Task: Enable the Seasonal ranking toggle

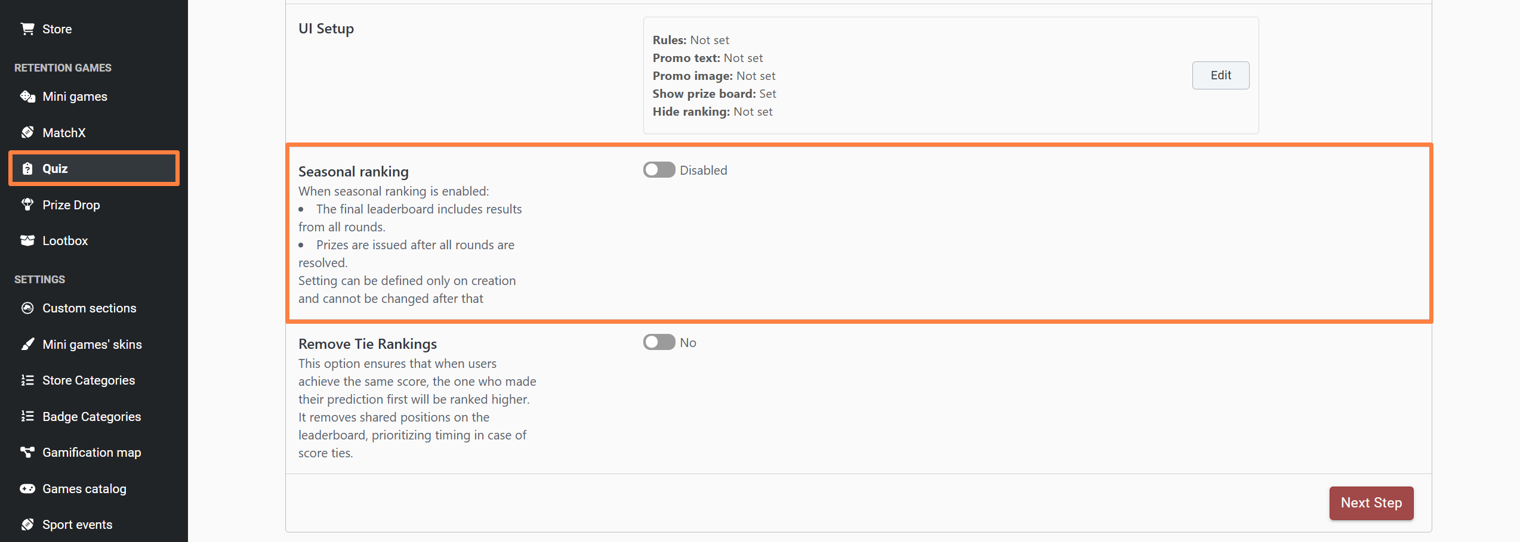Action: coord(659,170)
